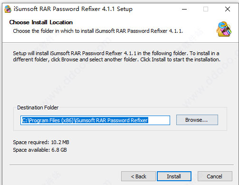Close the Setup window with X
The height and width of the screenshot is (185, 239).
click(x=228, y=9)
